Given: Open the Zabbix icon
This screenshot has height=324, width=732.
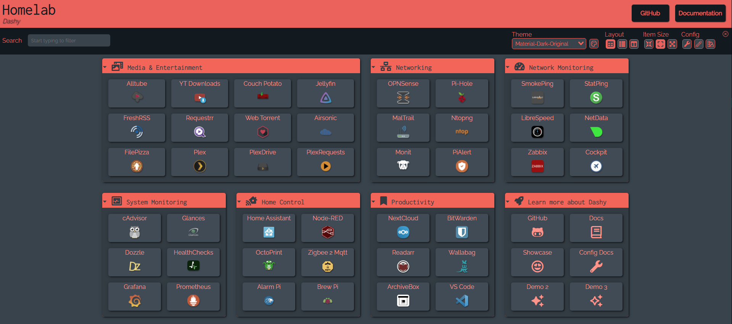Looking at the screenshot, I should pyautogui.click(x=537, y=166).
